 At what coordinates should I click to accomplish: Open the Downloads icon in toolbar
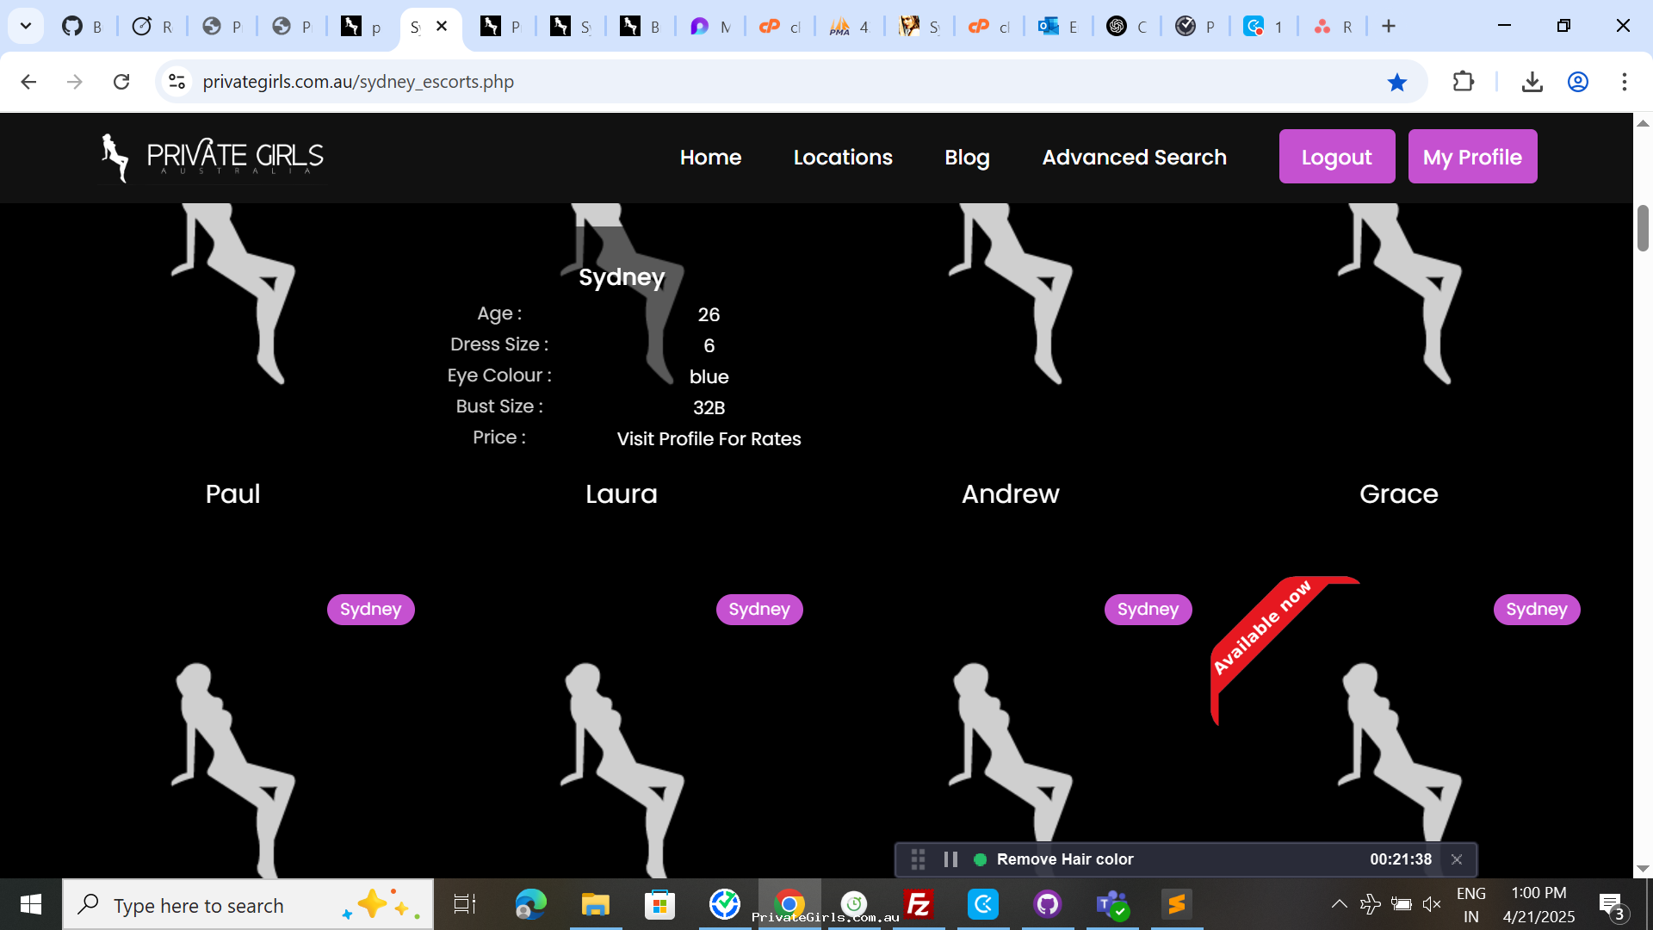[1532, 82]
